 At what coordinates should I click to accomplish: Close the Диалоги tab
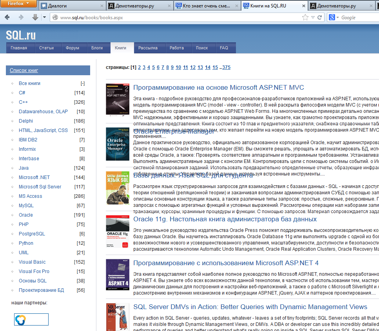[102, 6]
